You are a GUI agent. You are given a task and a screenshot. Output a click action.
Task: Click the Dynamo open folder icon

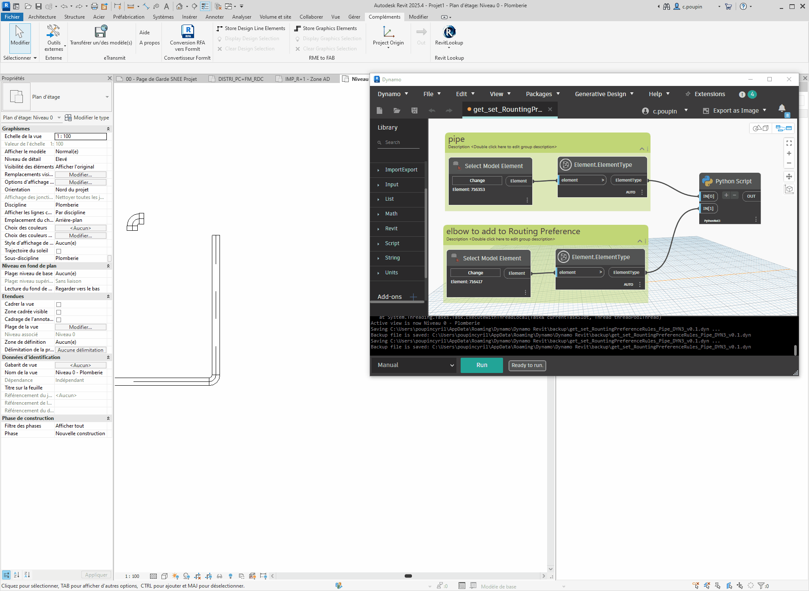click(397, 110)
